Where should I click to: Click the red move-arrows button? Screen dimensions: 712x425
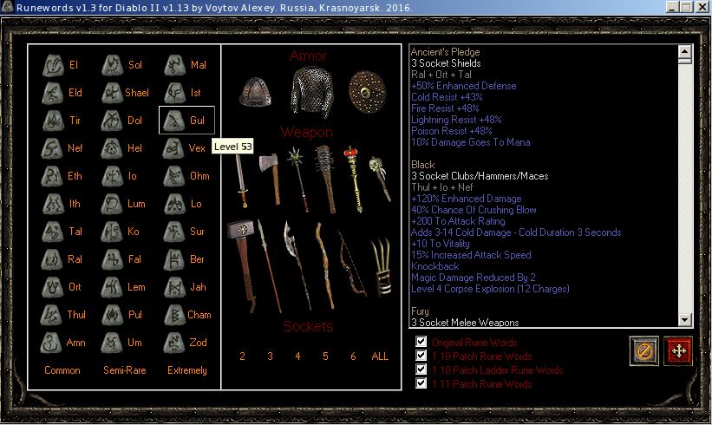point(678,350)
